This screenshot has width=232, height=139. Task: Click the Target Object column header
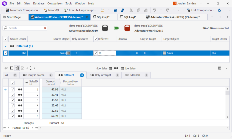[x=186, y=39]
